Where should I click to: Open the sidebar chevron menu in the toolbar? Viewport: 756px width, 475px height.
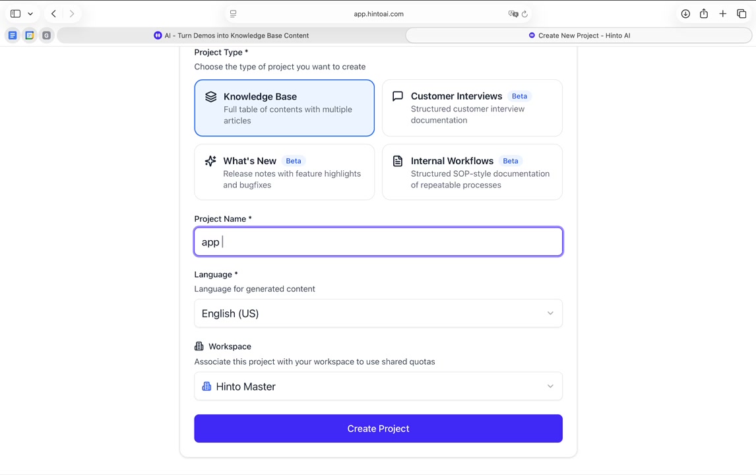tap(30, 14)
